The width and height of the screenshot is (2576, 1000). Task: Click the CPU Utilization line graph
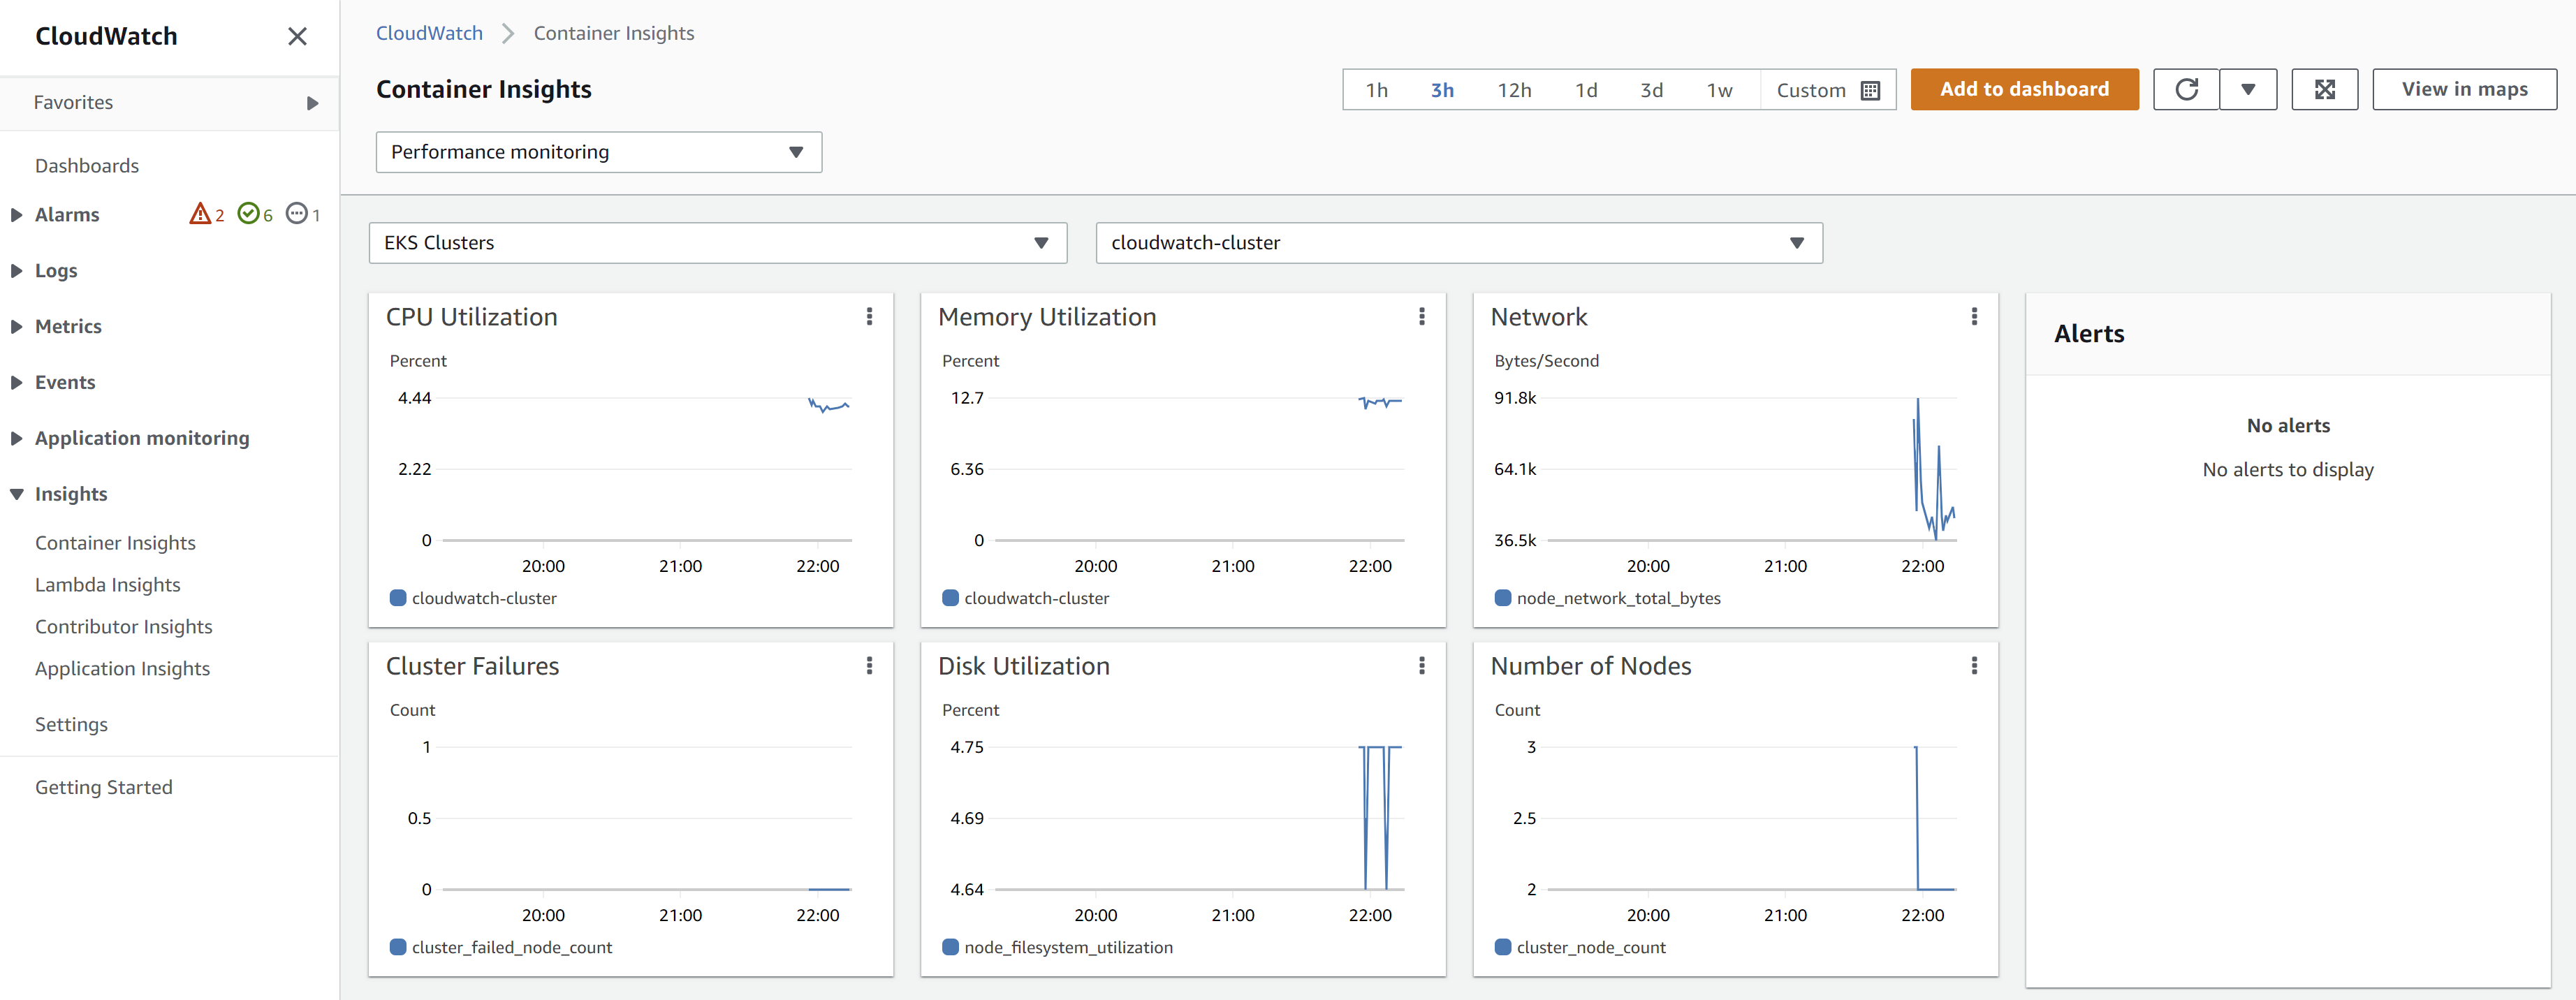coord(829,406)
